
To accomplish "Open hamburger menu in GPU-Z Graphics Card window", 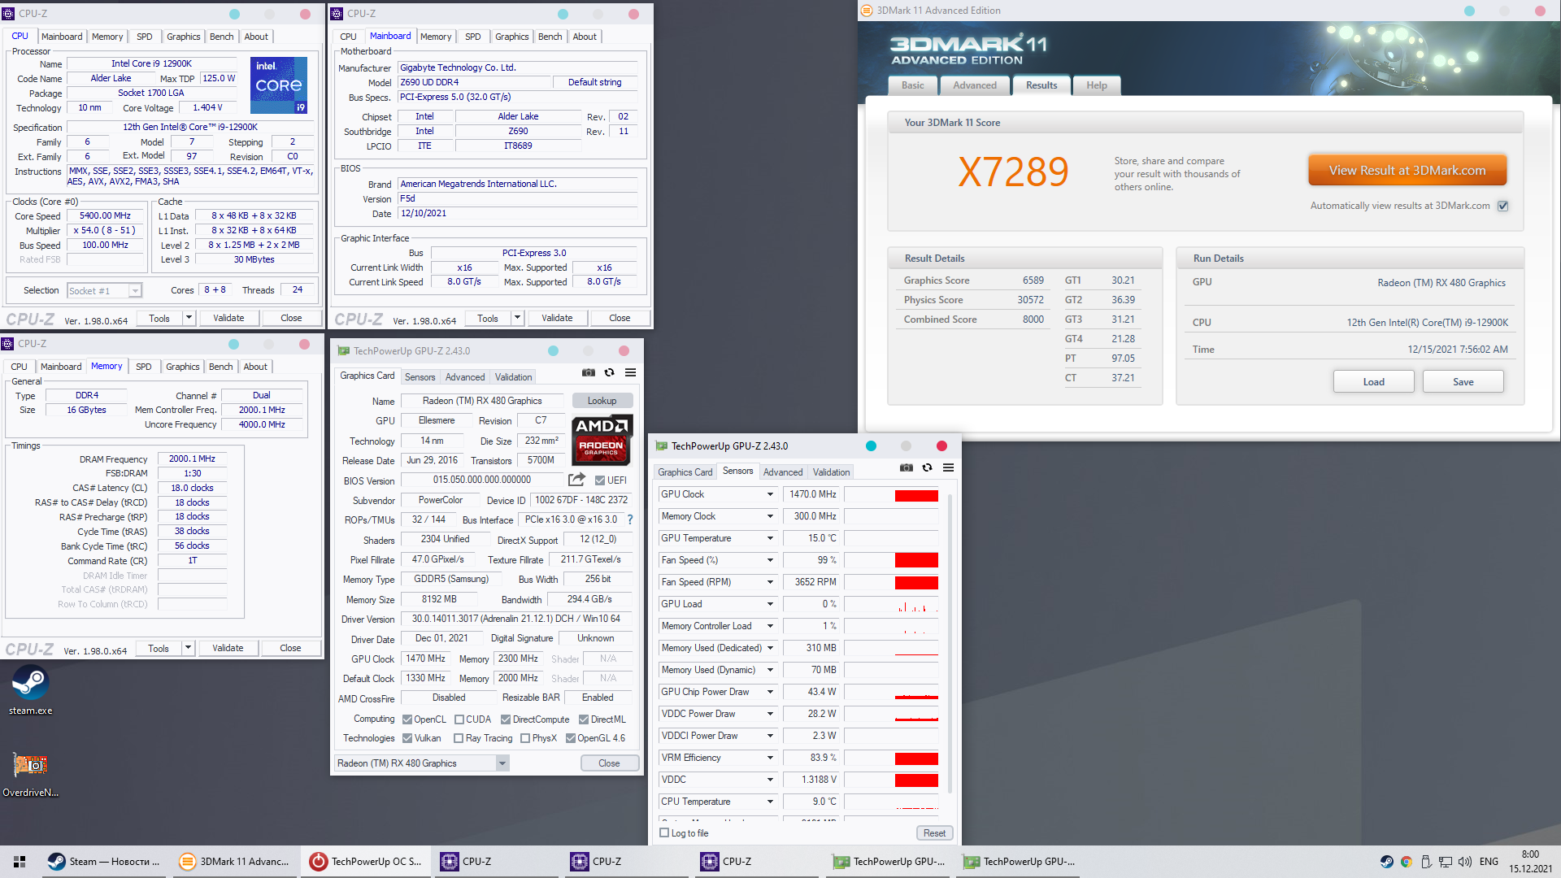I will coord(630,372).
